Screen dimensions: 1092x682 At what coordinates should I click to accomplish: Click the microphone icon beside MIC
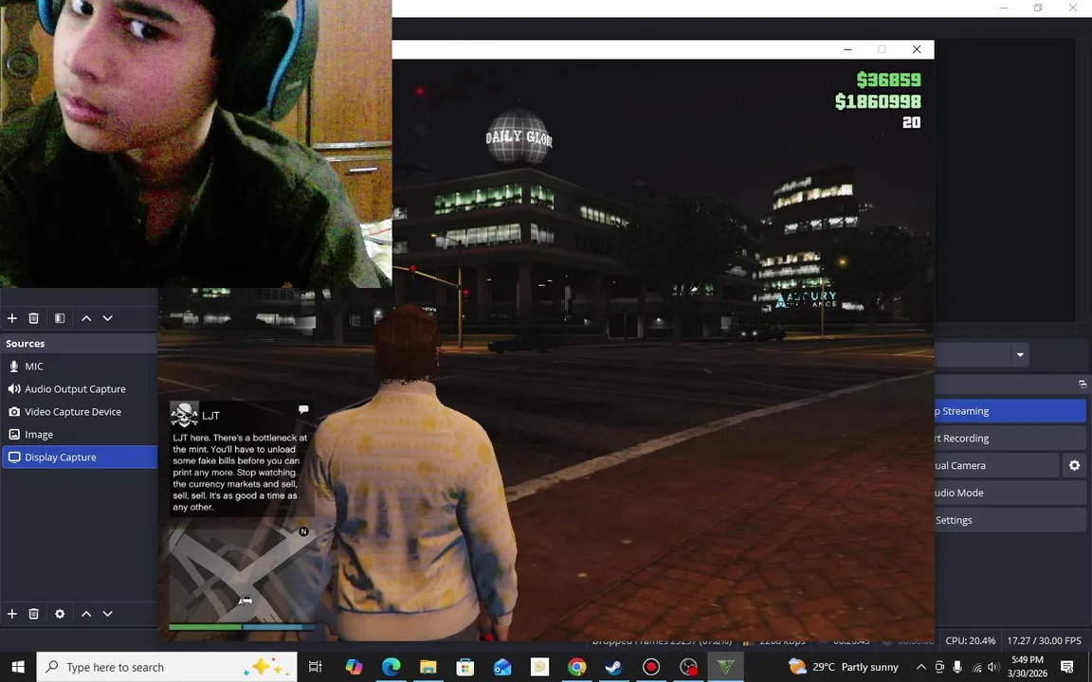pos(14,366)
